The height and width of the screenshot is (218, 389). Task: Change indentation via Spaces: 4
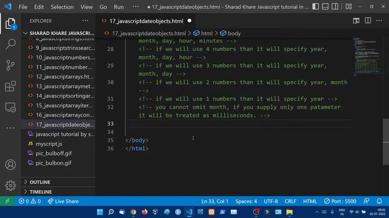pyautogui.click(x=246, y=201)
